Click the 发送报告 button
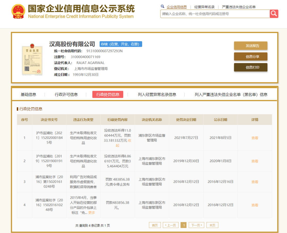Image resolution: width=287 pixels, height=233 pixels. pos(251,46)
